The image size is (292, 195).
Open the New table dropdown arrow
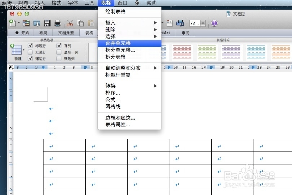(23, 49)
